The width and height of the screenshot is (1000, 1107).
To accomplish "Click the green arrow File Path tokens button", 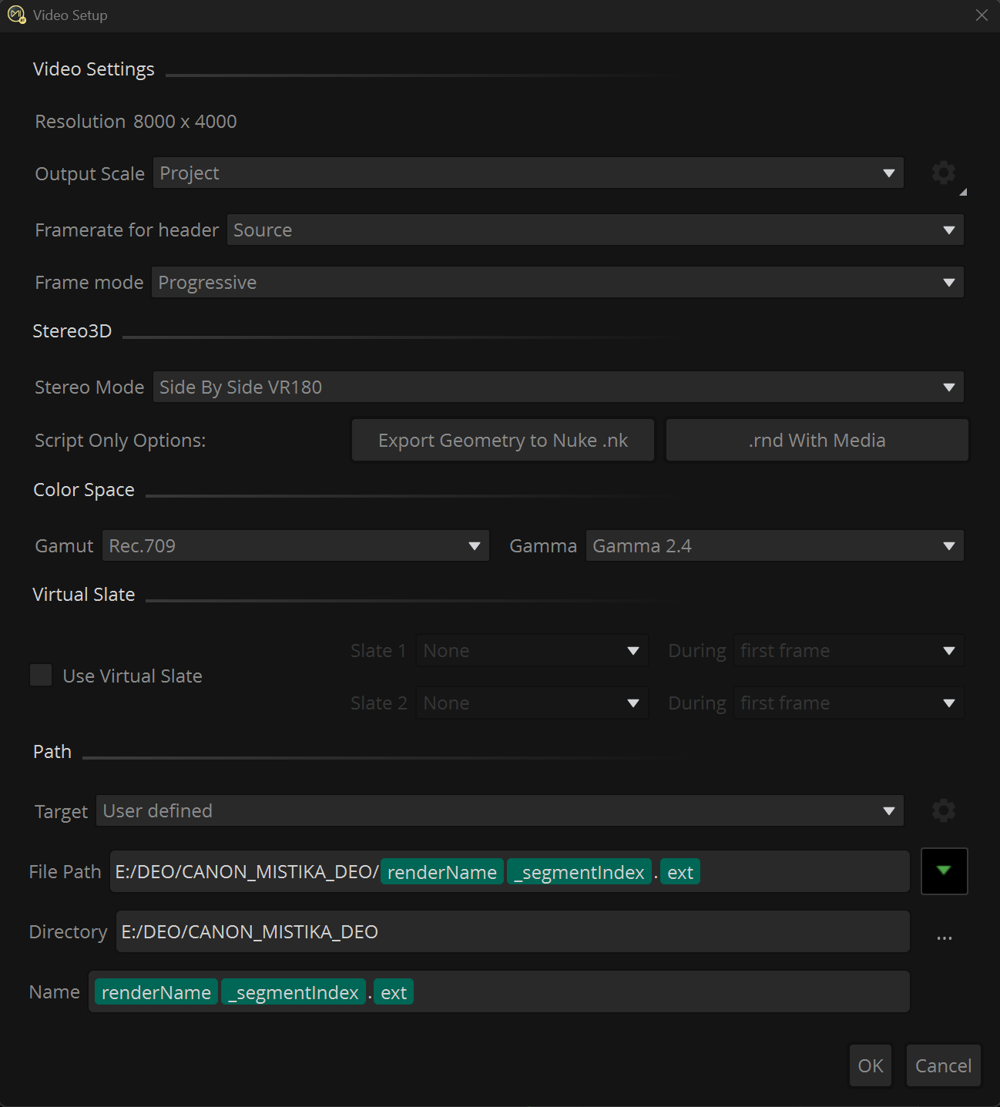I will tap(944, 871).
